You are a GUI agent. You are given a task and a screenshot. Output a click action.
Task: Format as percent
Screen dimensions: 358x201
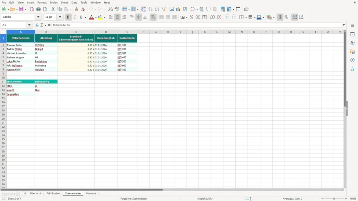click(x=191, y=17)
